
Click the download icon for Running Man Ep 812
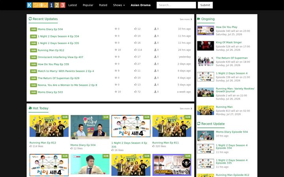pos(155,50)
